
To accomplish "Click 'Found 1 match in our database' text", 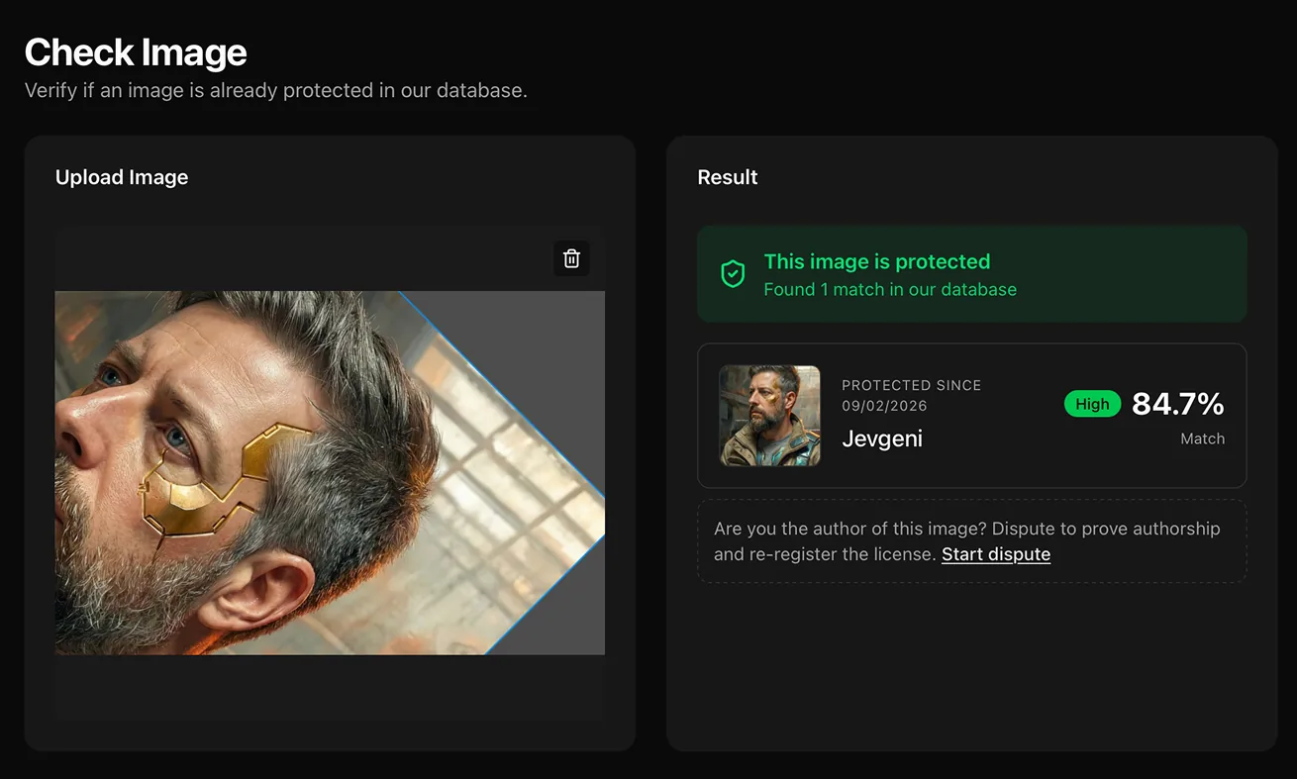I will click(890, 289).
